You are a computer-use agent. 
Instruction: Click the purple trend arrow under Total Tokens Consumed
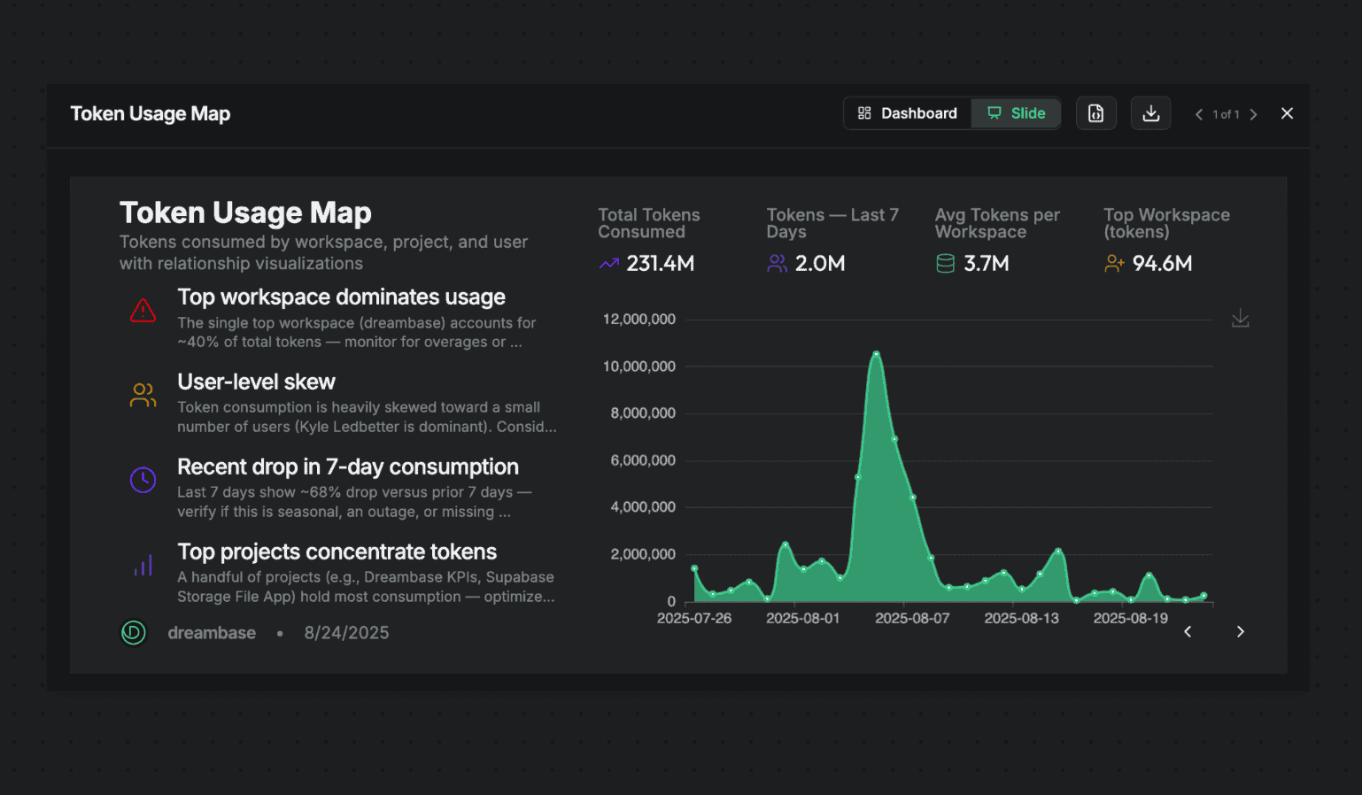(607, 263)
